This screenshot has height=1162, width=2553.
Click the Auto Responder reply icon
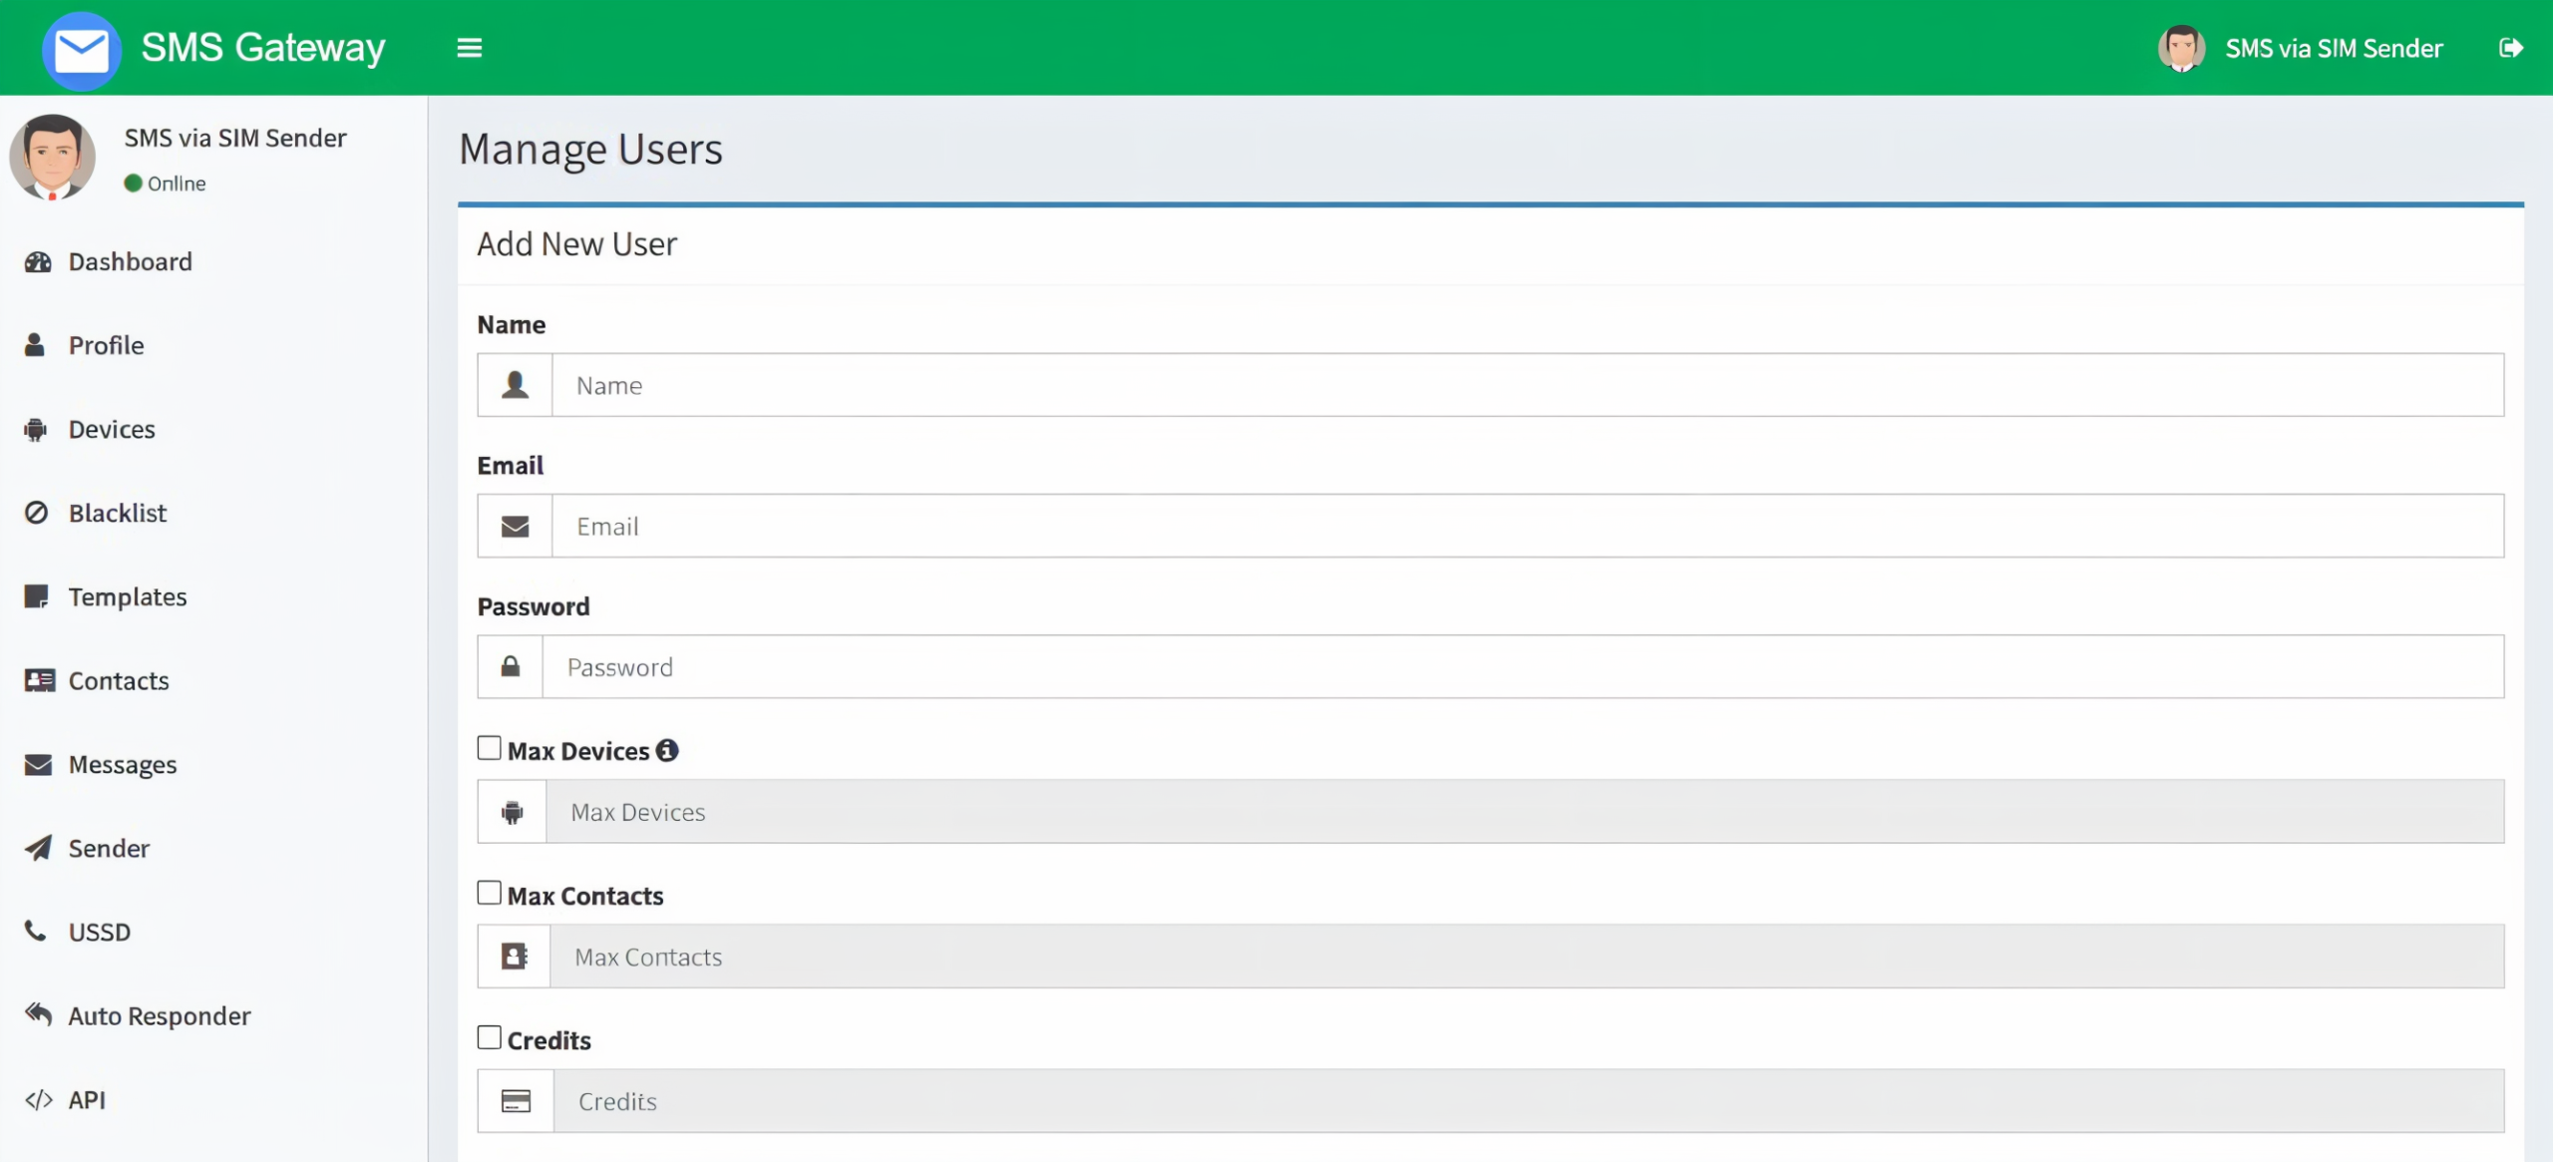(38, 1014)
